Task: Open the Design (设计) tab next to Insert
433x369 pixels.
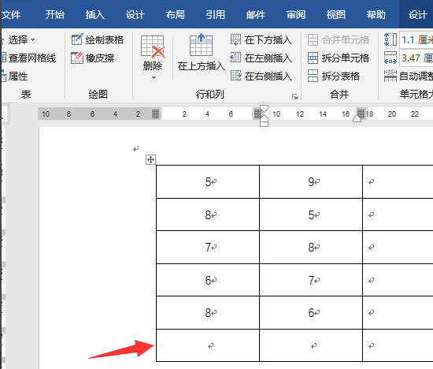Action: pos(135,14)
